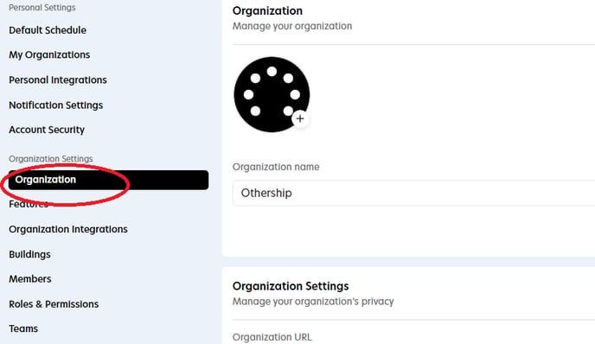The image size is (595, 344).
Task: Click the Personal Settings section label
Action: pos(42,8)
